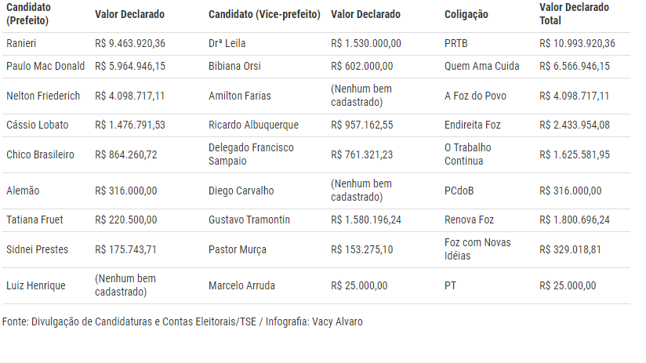646x363 pixels.
Task: Click Delegado Francisco Sampaio cell
Action: 251,154
